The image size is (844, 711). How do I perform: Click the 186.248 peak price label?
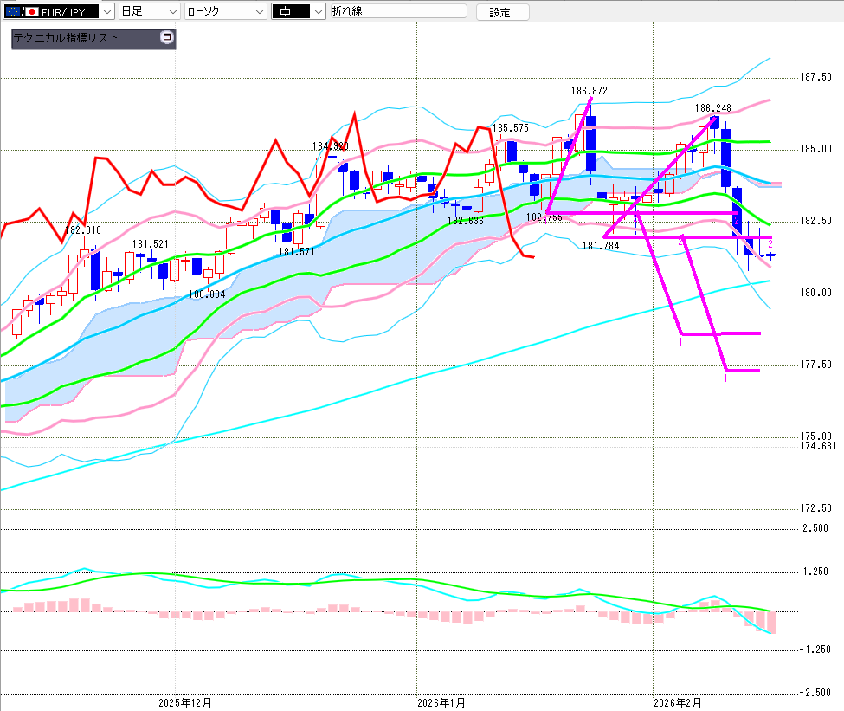coord(712,108)
